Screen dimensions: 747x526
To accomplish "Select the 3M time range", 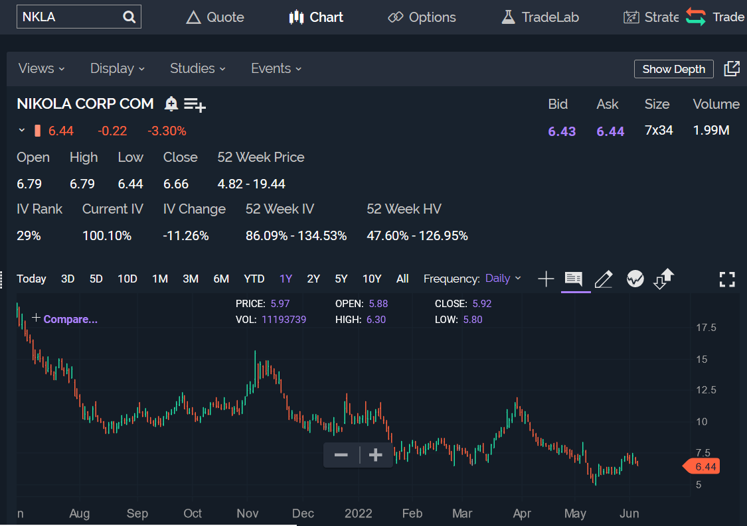I will pyautogui.click(x=191, y=279).
